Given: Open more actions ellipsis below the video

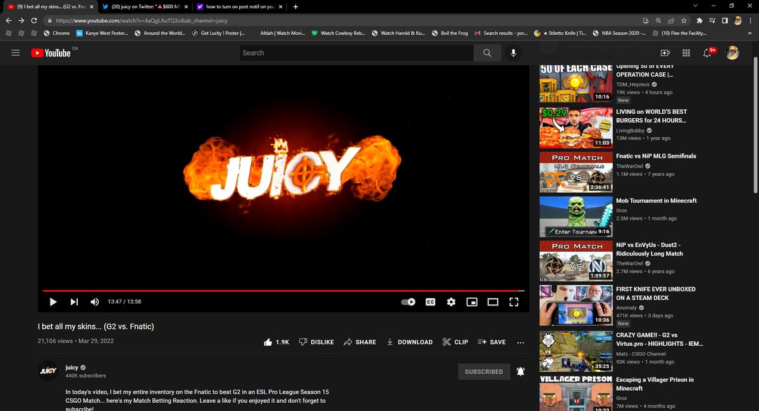Looking at the screenshot, I should (x=521, y=342).
